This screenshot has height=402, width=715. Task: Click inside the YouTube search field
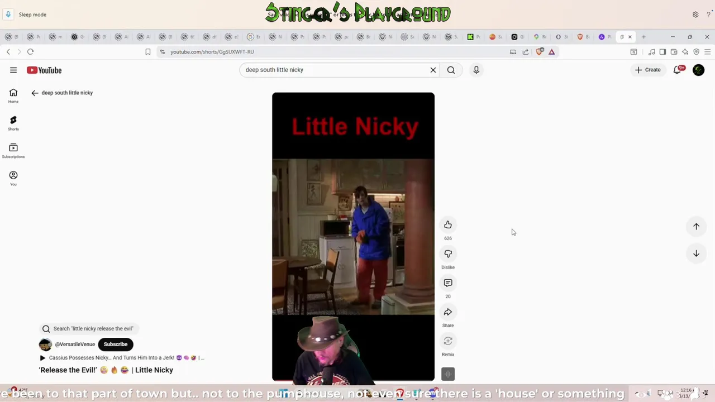point(335,70)
